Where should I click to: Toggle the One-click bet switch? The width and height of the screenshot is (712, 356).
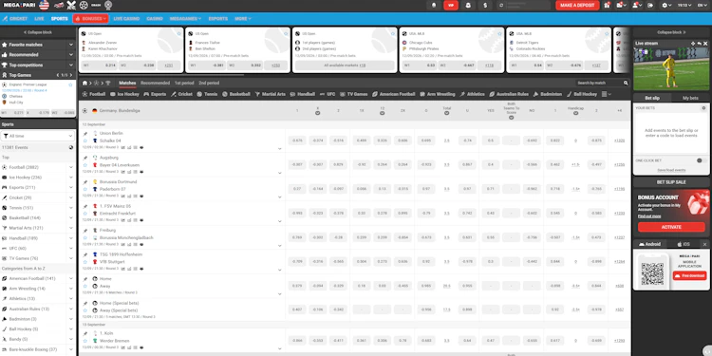pyautogui.click(x=702, y=160)
